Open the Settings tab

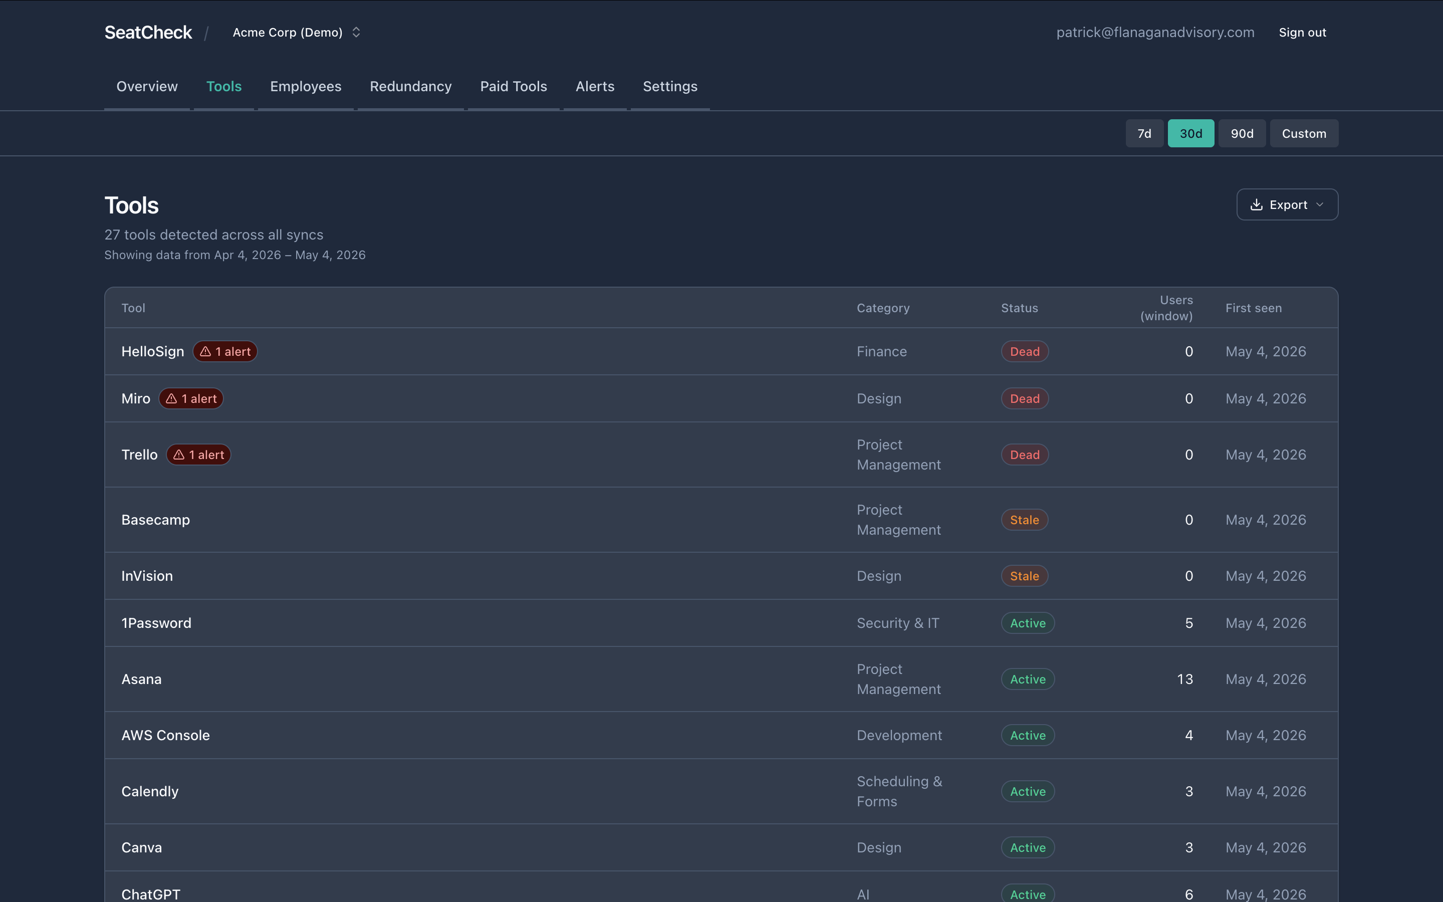tap(669, 87)
